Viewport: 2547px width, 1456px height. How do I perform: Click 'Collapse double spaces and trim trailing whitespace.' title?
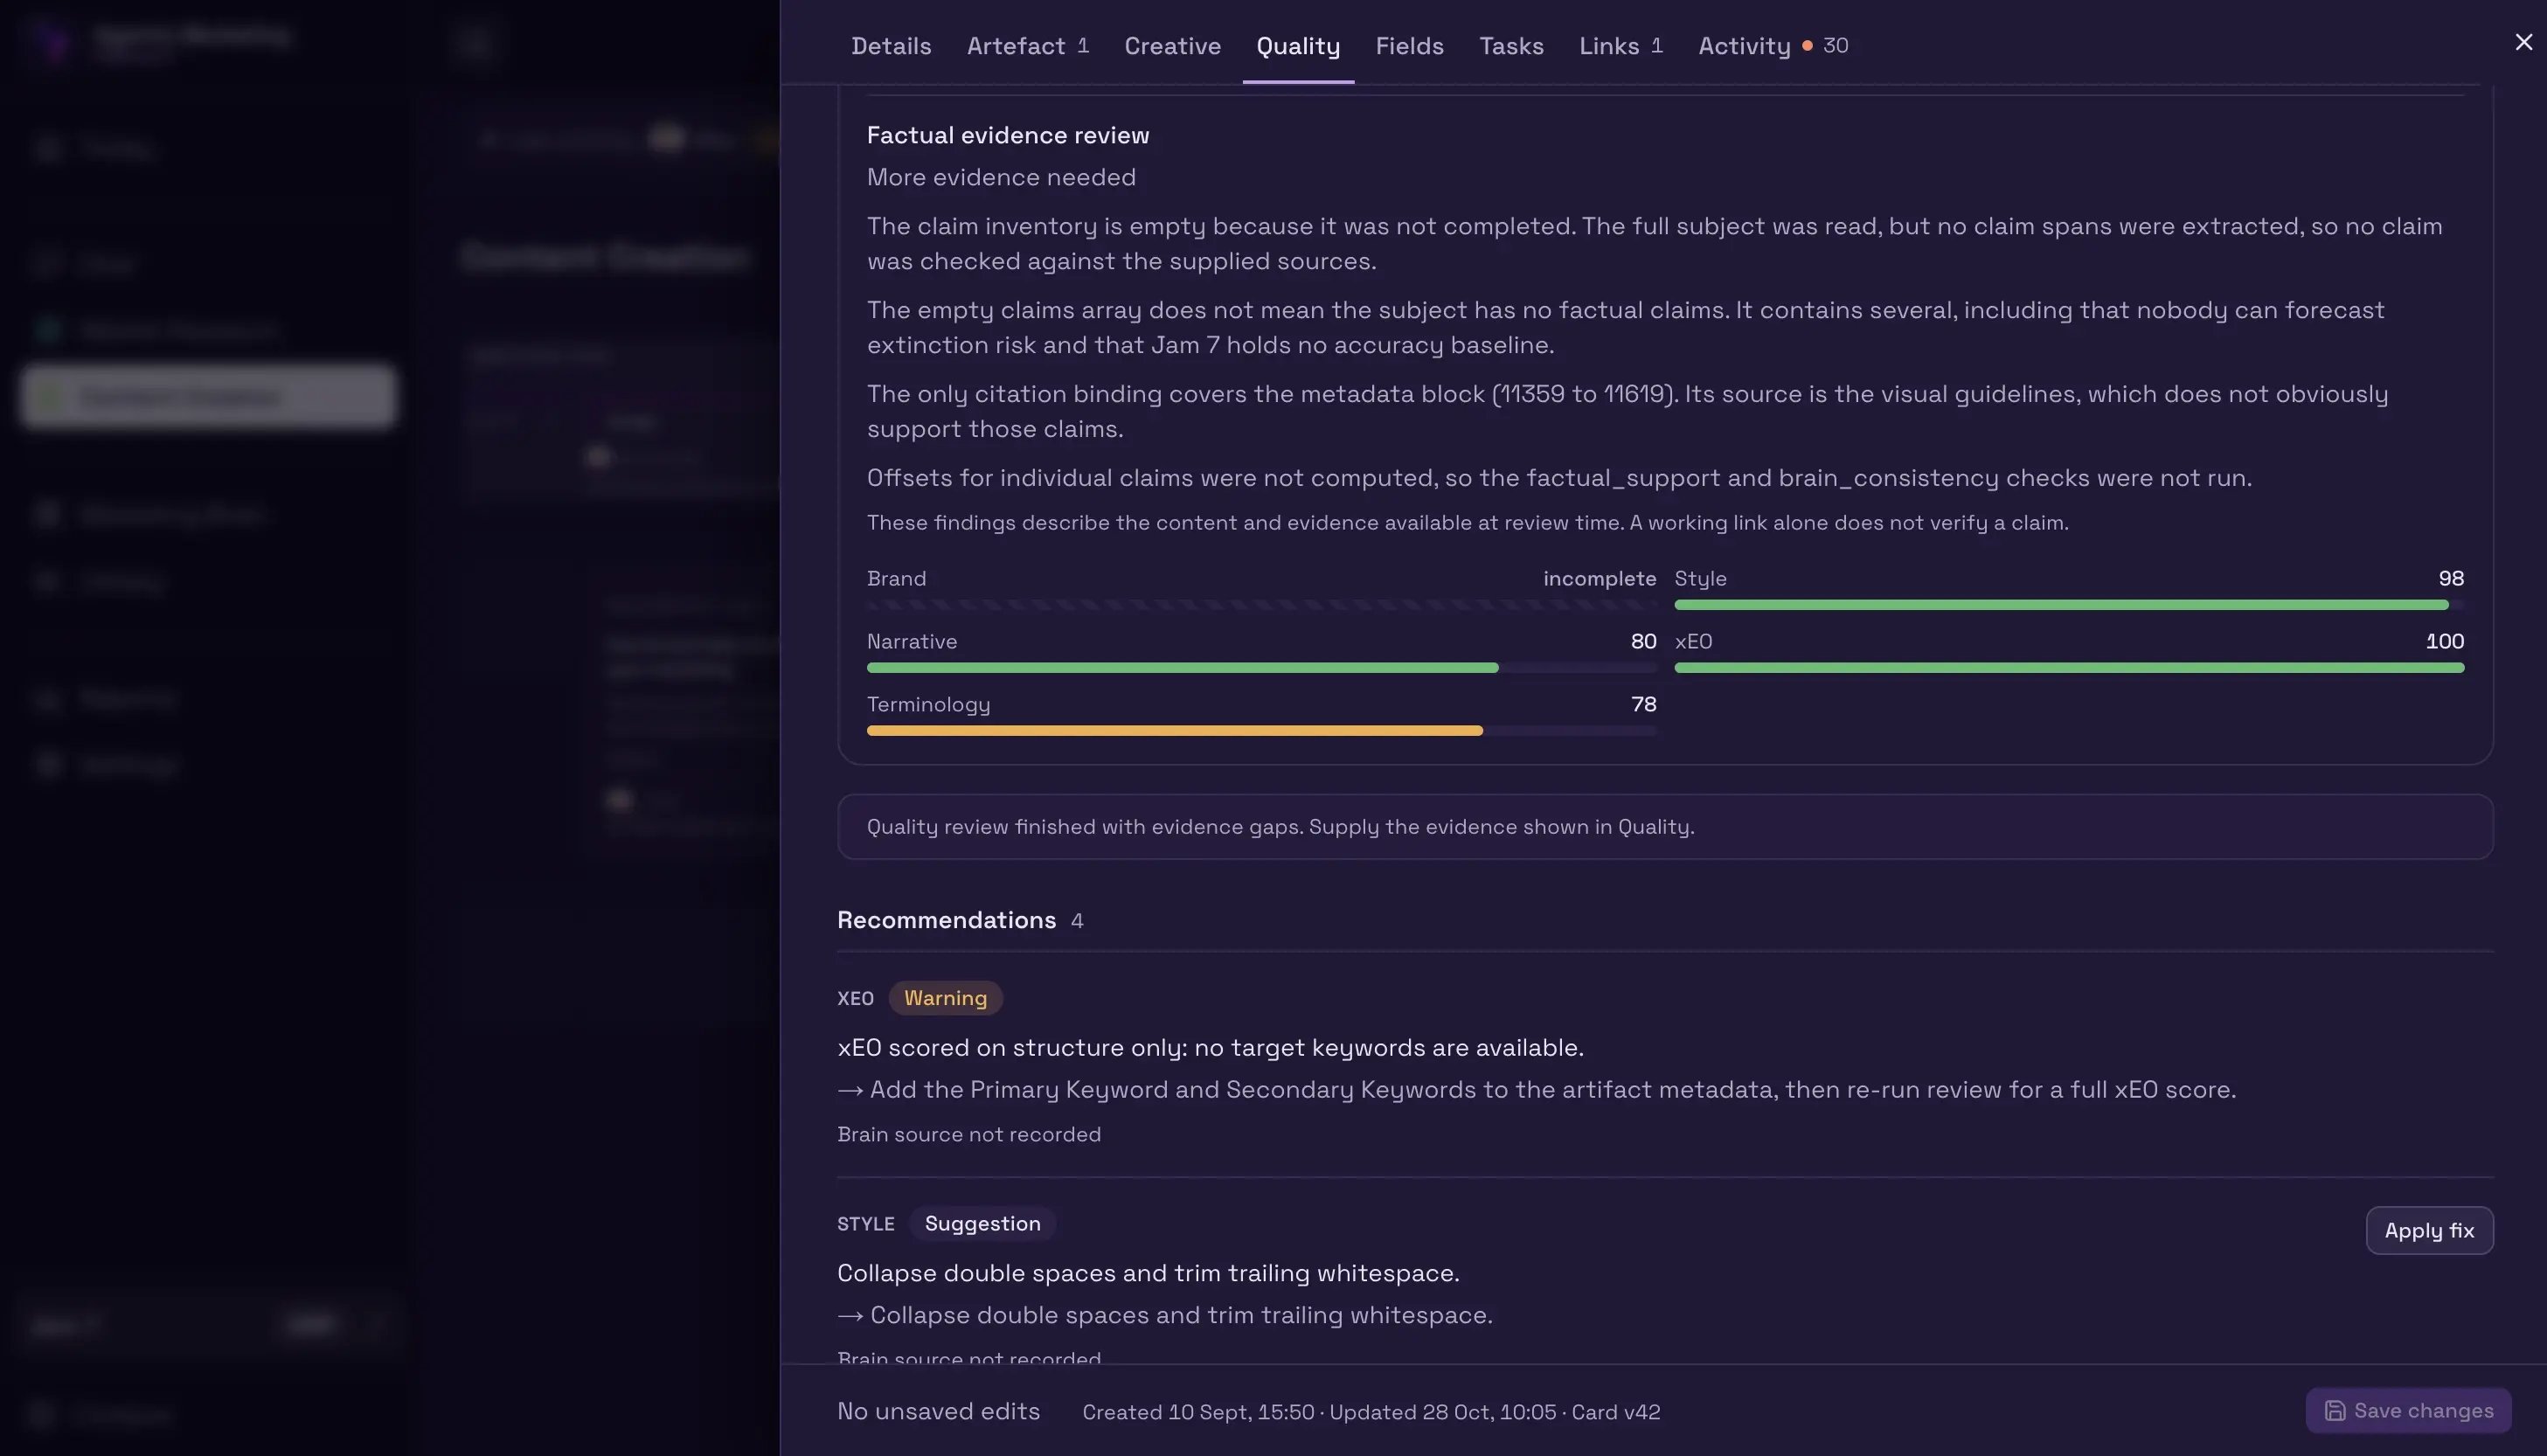pos(1148,1273)
